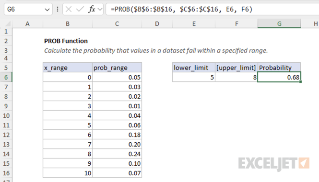Select row 10 header
Viewport: 319px width, 182px height.
pyautogui.click(x=6, y=115)
